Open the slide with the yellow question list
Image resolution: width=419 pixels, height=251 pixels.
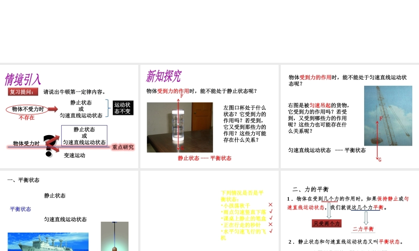[209, 211]
